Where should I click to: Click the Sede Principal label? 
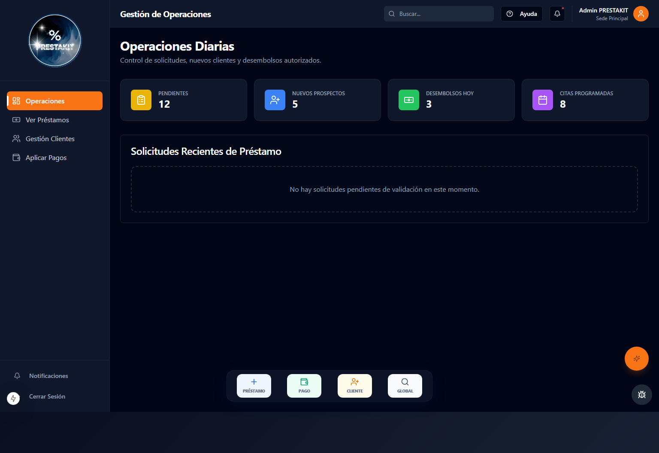pyautogui.click(x=612, y=18)
